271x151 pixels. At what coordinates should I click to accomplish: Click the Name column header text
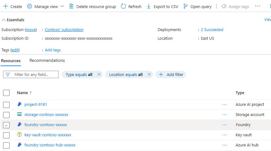pos(23,93)
